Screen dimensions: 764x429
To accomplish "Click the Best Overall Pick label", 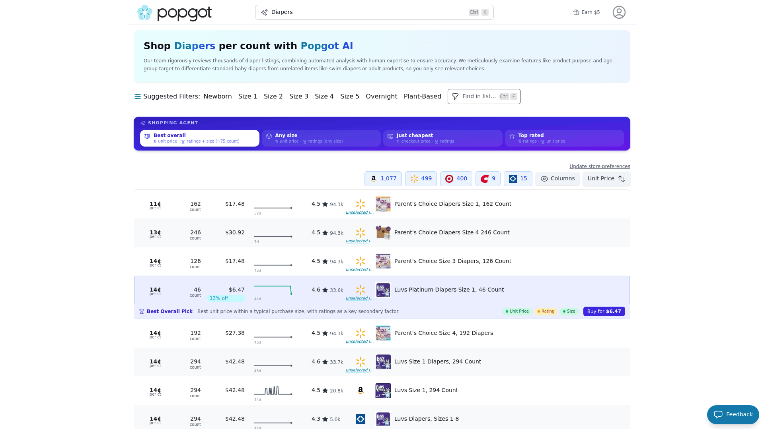I will [x=170, y=311].
